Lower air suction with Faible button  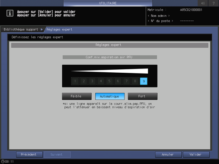77,96
